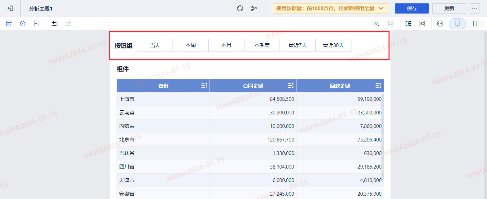The height and width of the screenshot is (199, 487).
Task: Click the add text component icon
Action: pos(37,24)
